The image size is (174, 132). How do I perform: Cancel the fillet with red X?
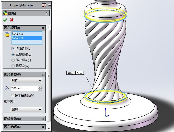pos(12,20)
